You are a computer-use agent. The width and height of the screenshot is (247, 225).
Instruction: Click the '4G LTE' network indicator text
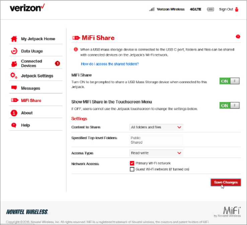click(195, 9)
